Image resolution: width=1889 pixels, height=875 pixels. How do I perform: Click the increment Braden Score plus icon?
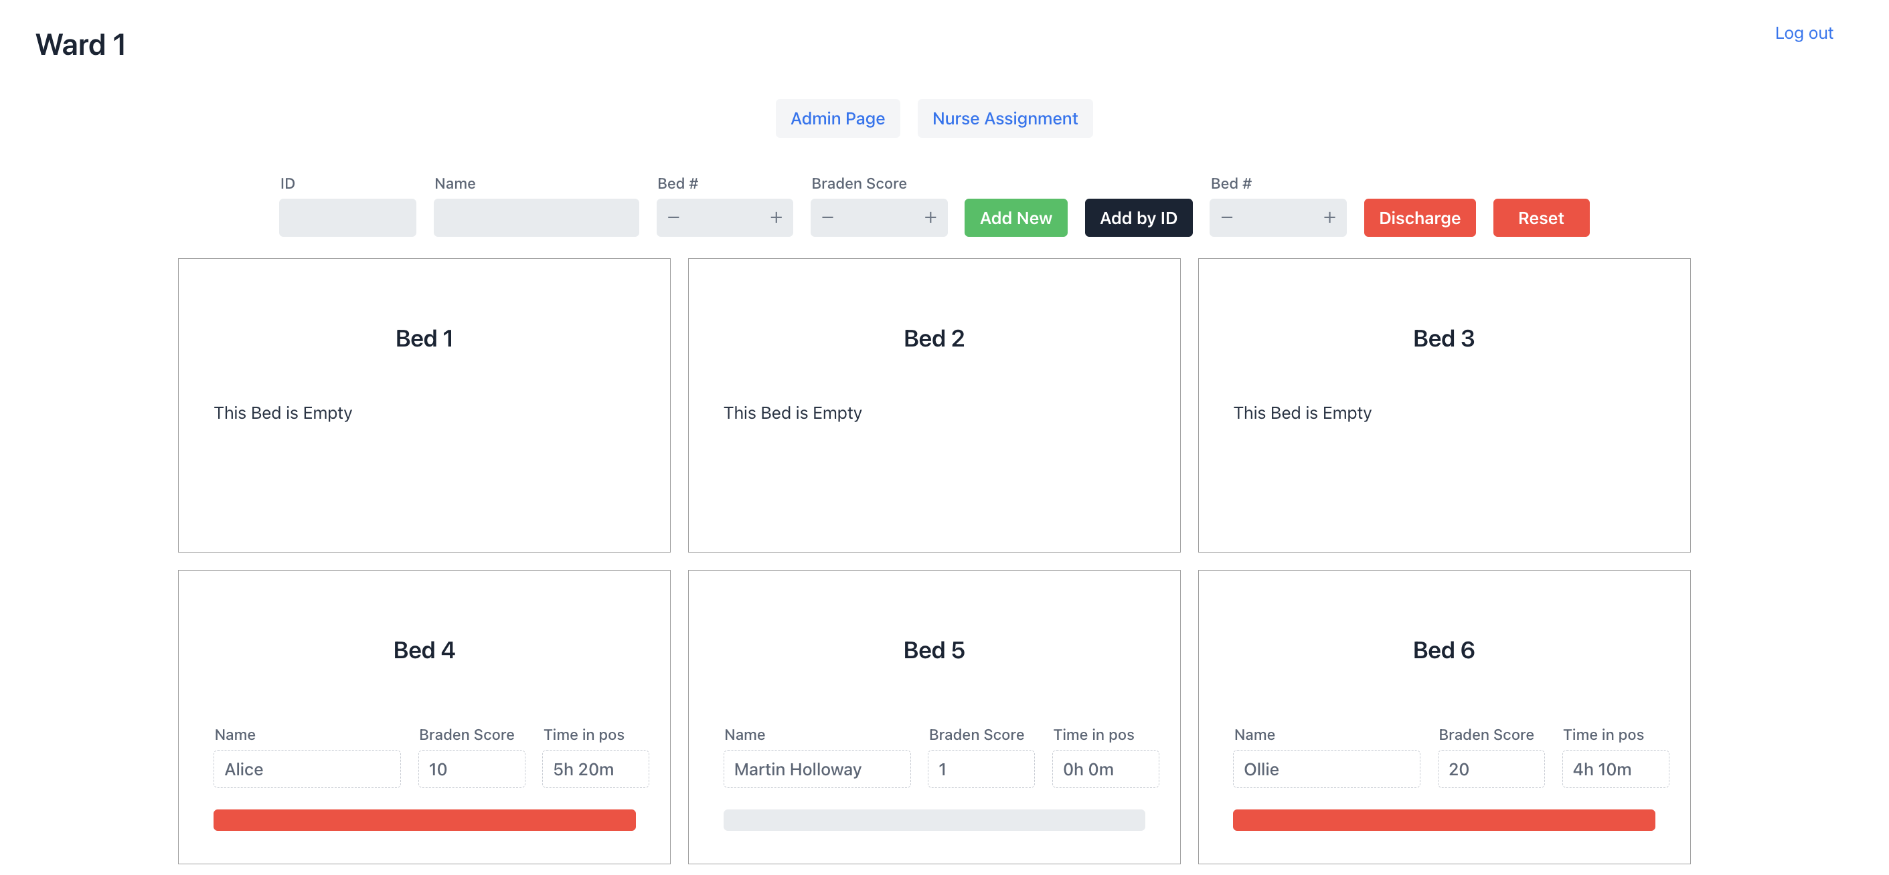tap(930, 218)
